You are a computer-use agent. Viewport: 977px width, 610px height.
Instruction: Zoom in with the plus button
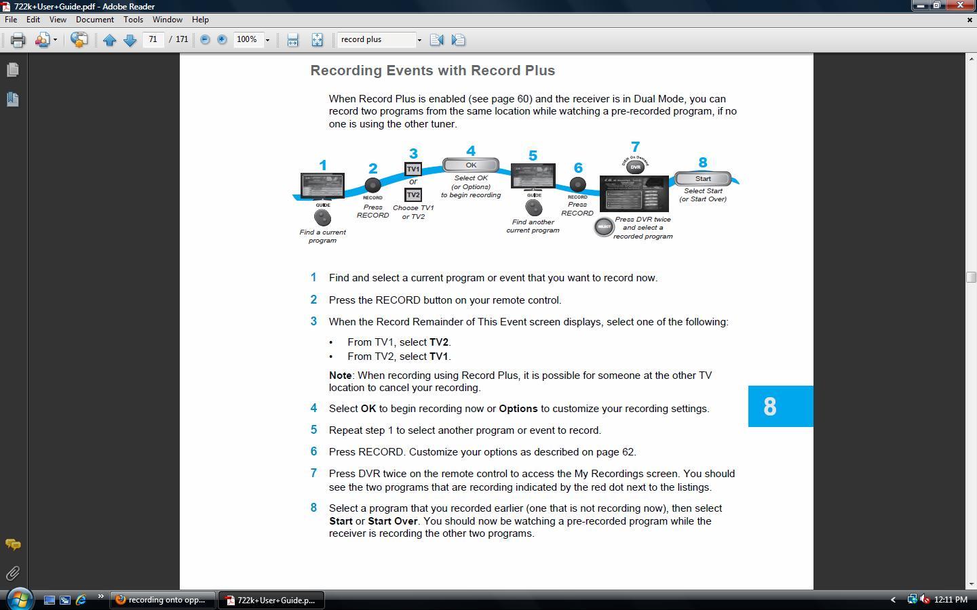tap(222, 40)
